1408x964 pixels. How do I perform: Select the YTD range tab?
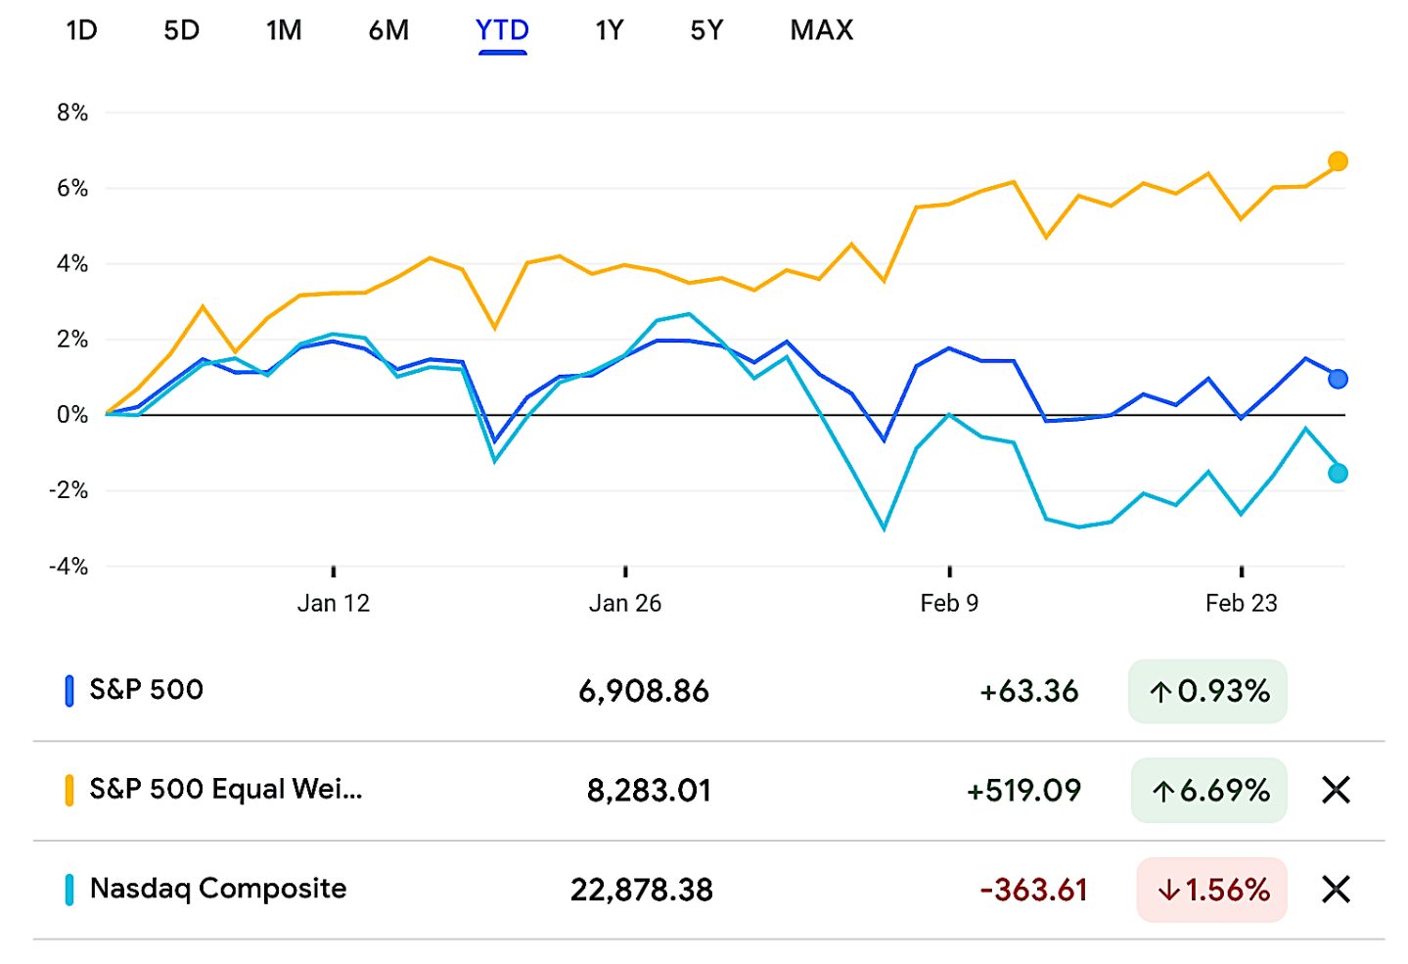(502, 30)
